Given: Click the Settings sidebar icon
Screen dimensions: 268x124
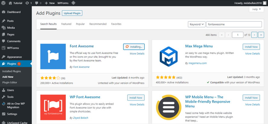Looking at the screenshot, I should pyautogui.click(x=4, y=114).
